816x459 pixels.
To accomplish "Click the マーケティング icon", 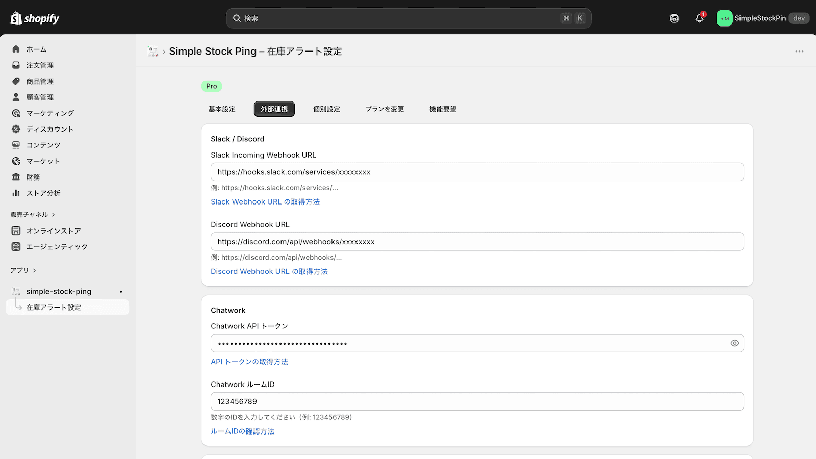I will tap(16, 113).
